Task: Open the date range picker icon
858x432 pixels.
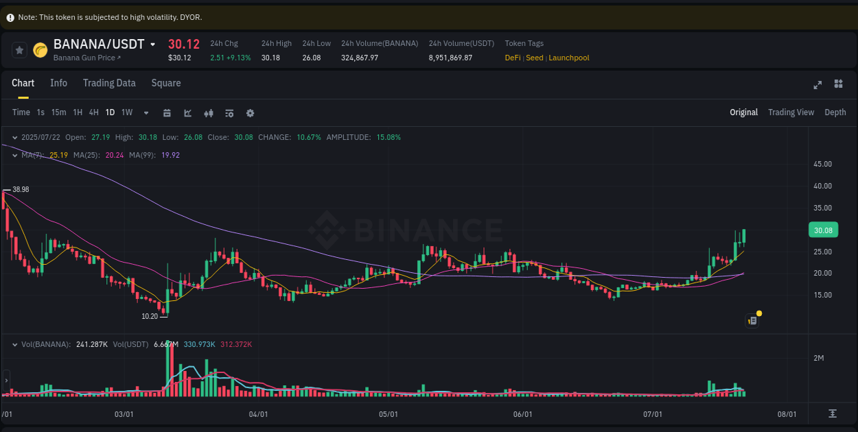Action: pos(167,112)
